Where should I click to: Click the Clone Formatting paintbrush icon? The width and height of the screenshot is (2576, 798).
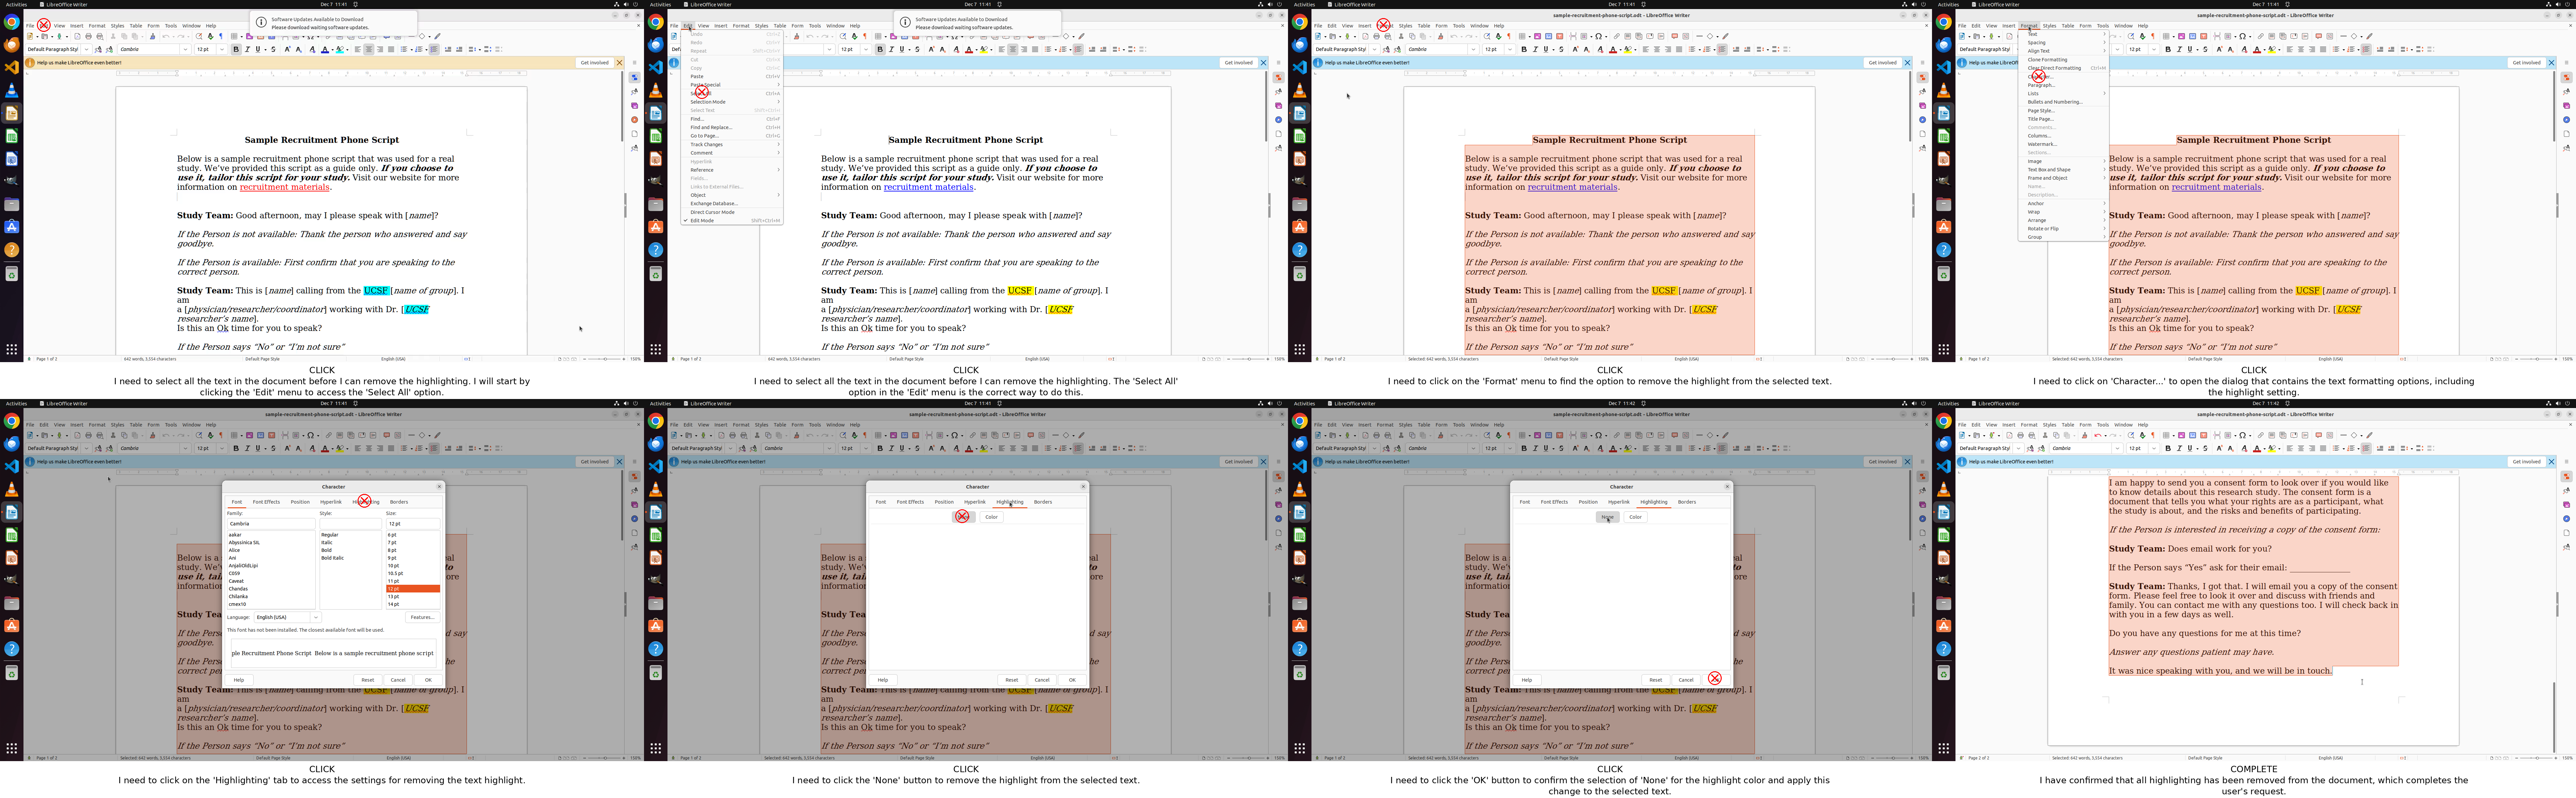[x=153, y=36]
